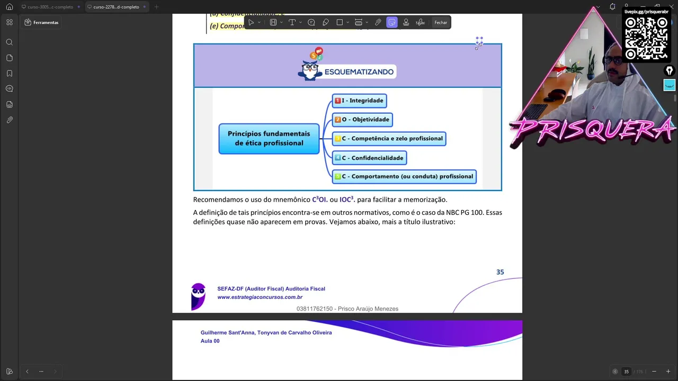Select the comment note bubble tool

coord(311,22)
